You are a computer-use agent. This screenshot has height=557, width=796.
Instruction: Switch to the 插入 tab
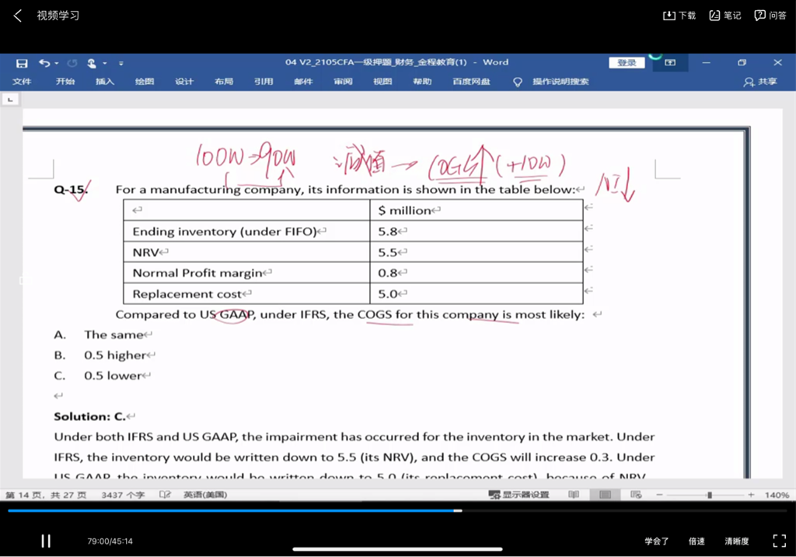[105, 82]
